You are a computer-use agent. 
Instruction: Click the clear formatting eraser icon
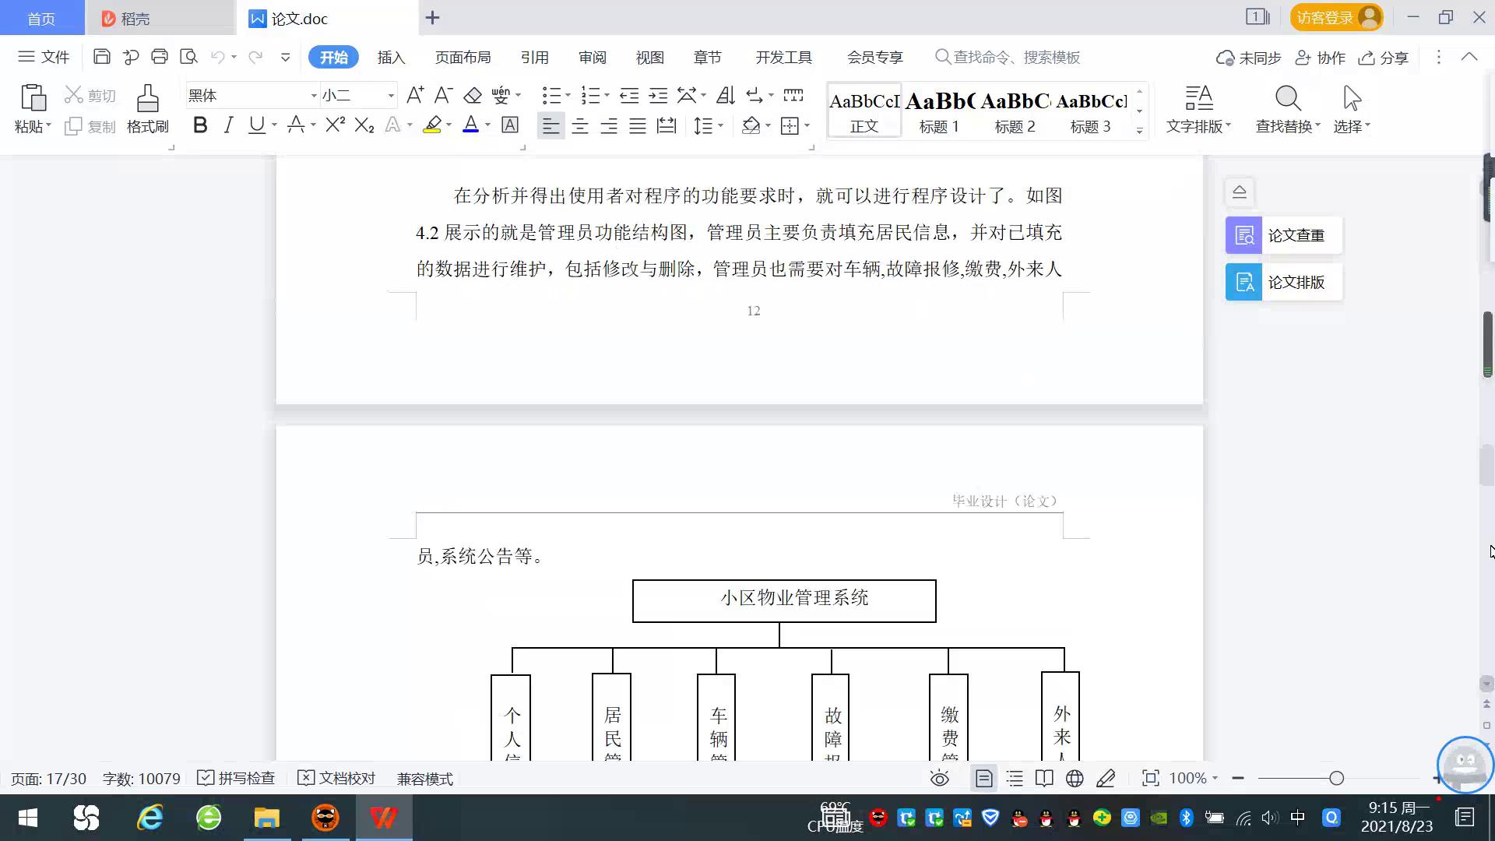(473, 96)
